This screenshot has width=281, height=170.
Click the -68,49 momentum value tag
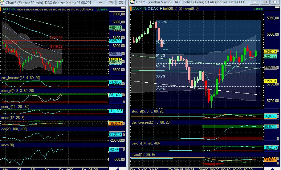click(114, 149)
